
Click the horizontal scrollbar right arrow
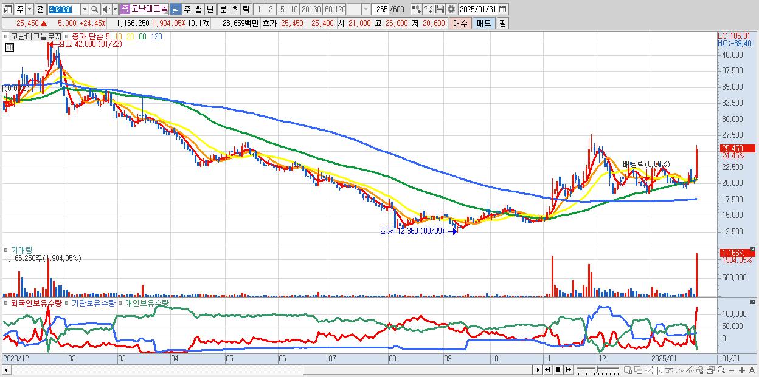538,370
